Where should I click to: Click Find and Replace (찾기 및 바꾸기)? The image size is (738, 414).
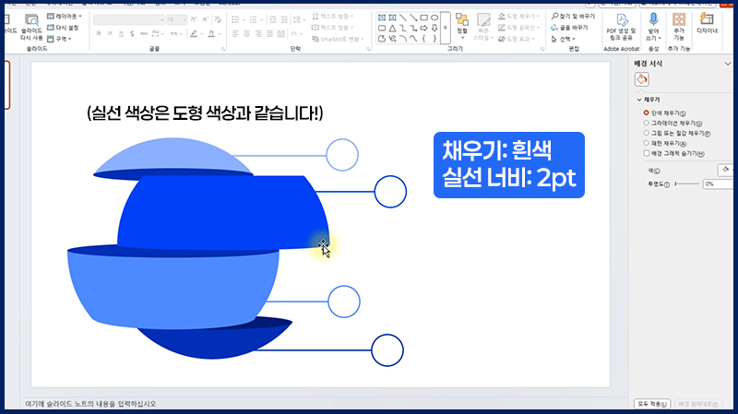[573, 17]
